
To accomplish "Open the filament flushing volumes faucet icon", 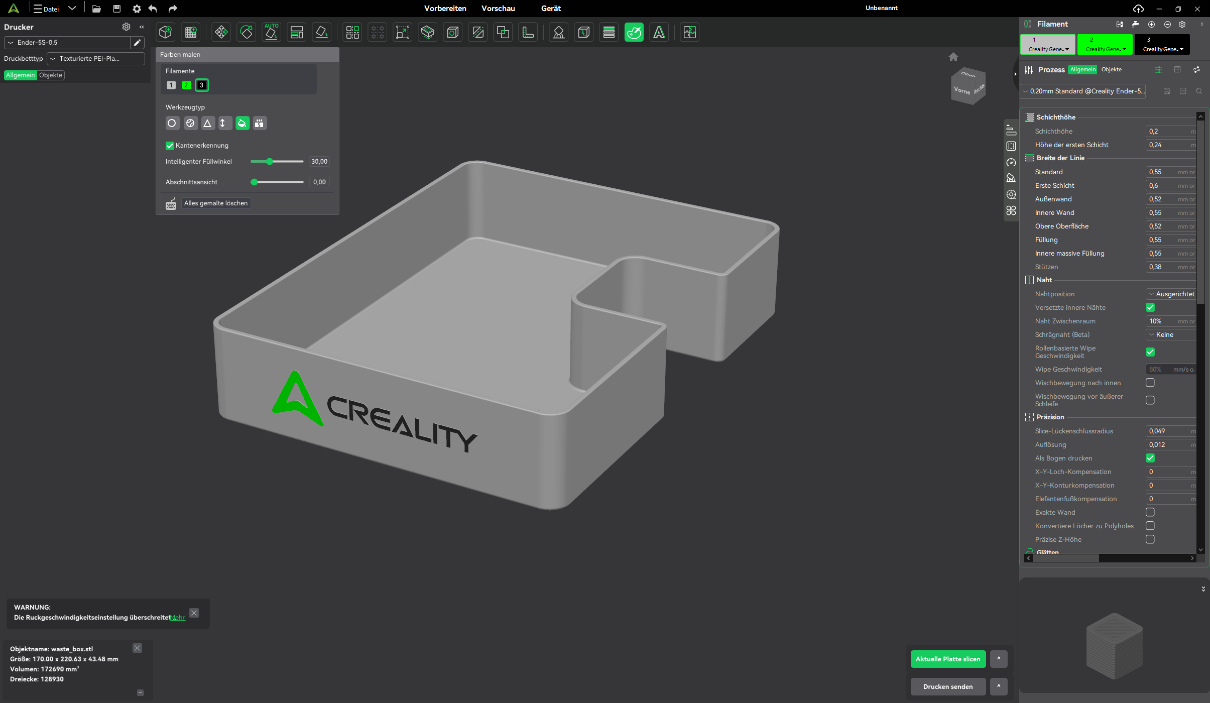I will [1135, 24].
